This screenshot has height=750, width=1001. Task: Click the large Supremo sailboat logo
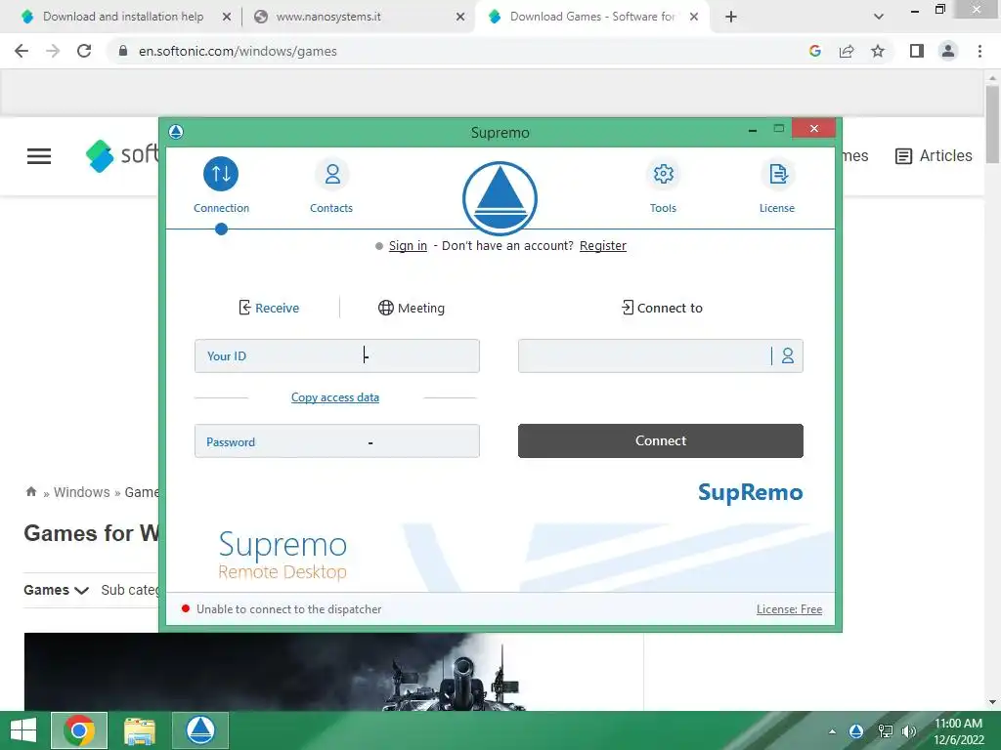click(500, 198)
